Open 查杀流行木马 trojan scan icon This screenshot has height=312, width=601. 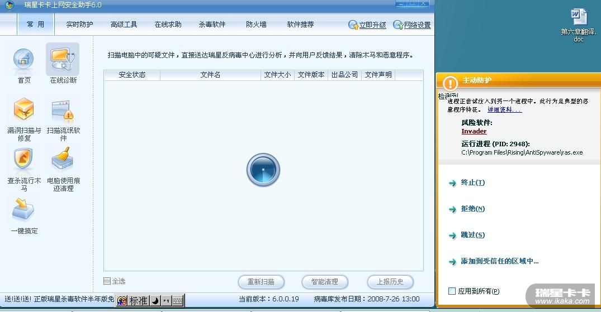click(23, 159)
